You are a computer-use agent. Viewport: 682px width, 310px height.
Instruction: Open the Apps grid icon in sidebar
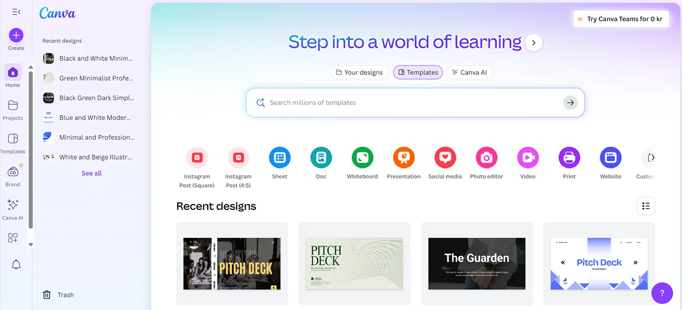13,238
